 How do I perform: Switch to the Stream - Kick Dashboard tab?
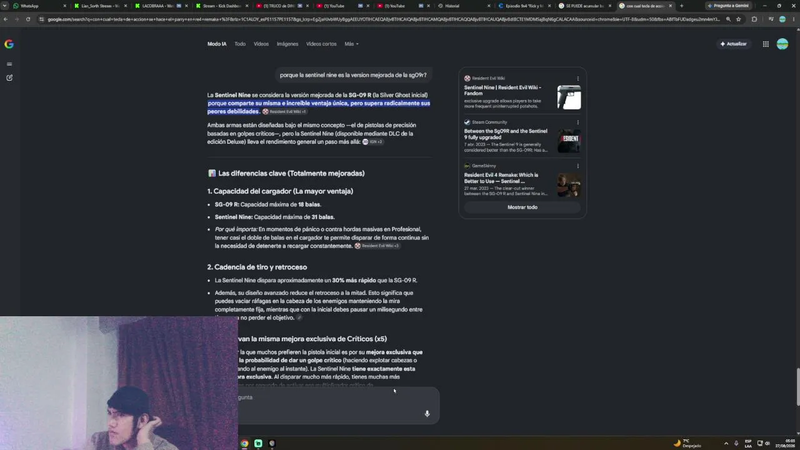click(x=222, y=6)
